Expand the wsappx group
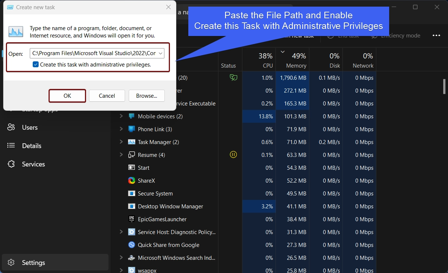 click(x=121, y=270)
